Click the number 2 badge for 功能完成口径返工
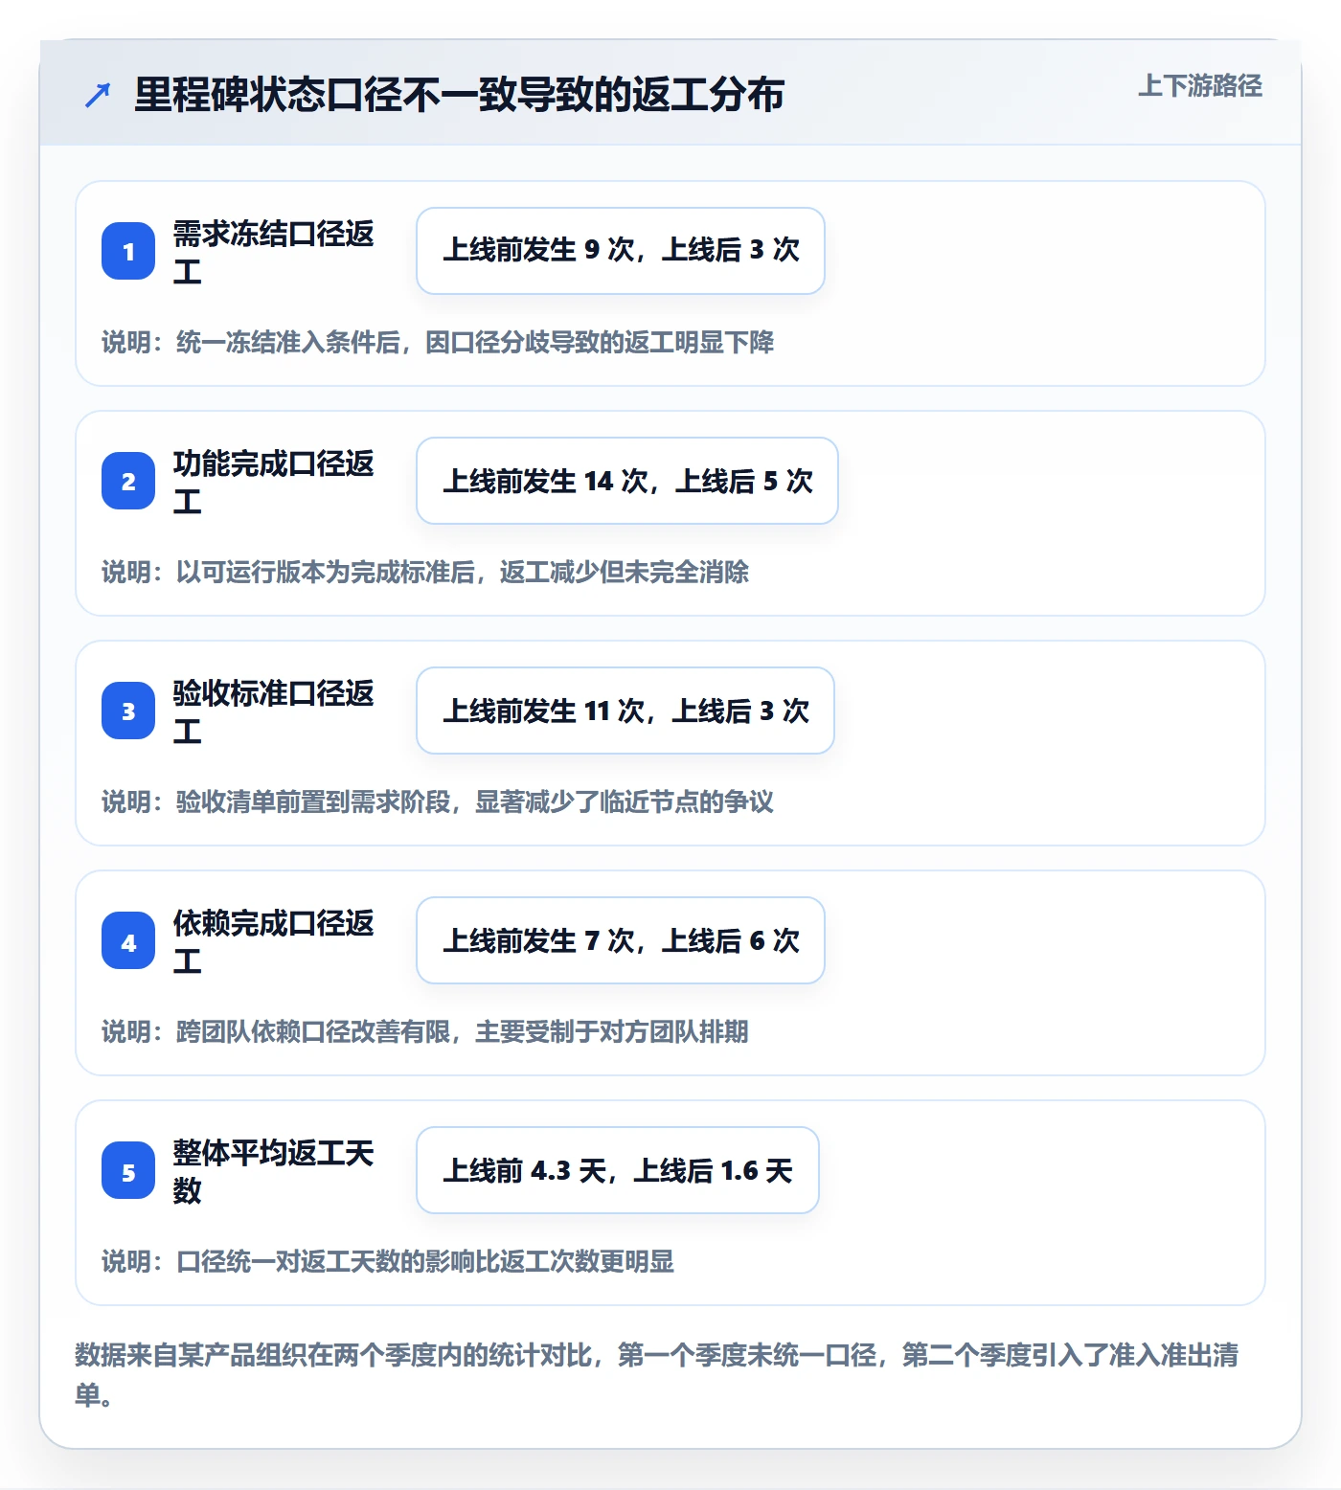 click(128, 481)
